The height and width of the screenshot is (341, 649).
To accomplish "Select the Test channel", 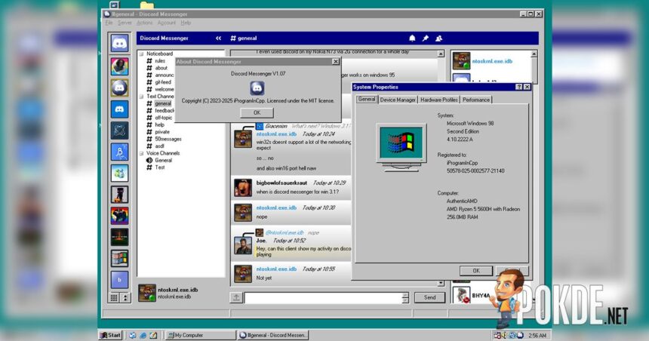I will [x=160, y=167].
